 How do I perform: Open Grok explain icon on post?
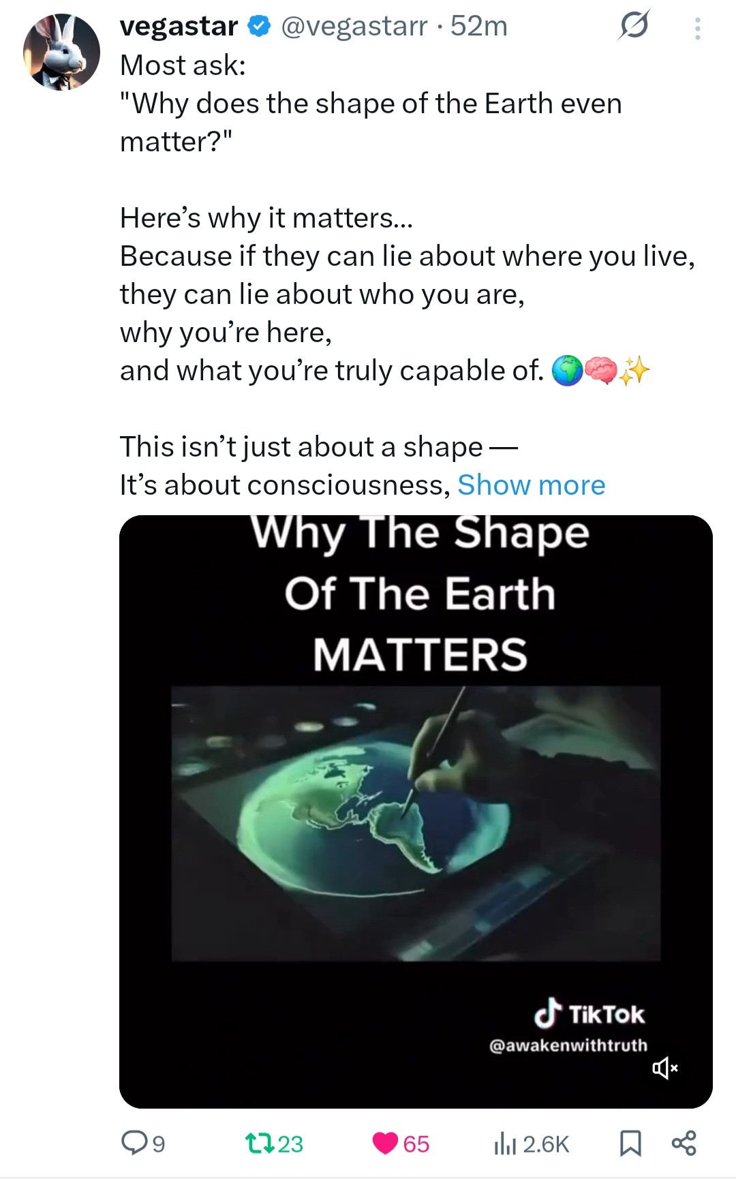pos(633,27)
